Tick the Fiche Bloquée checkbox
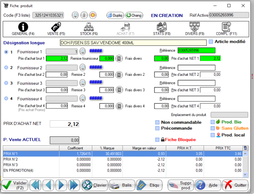Screen dimensions: 254x194 point(157,139)
